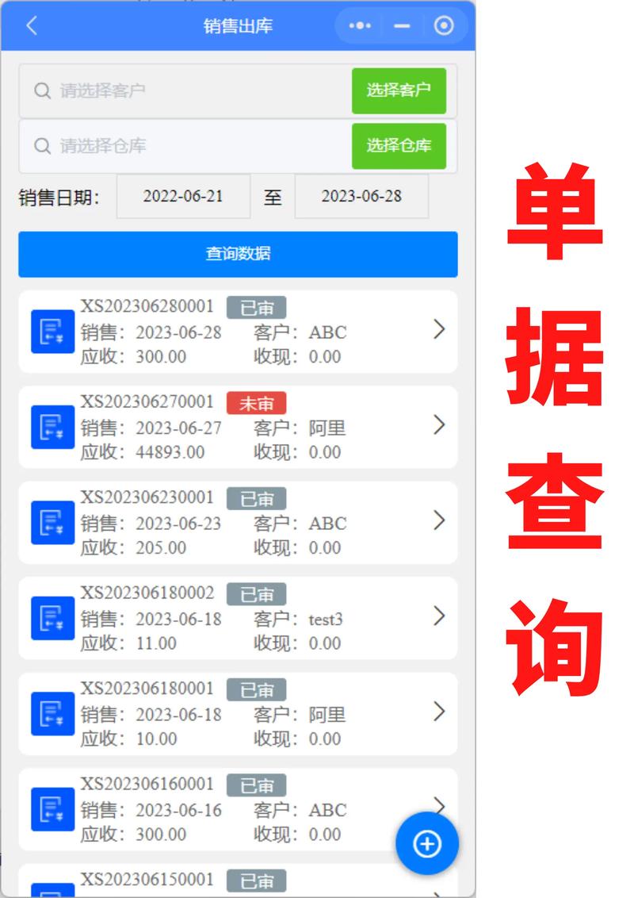Click the document icon for XS202306180001
This screenshot has height=898, width=634.
(x=52, y=714)
